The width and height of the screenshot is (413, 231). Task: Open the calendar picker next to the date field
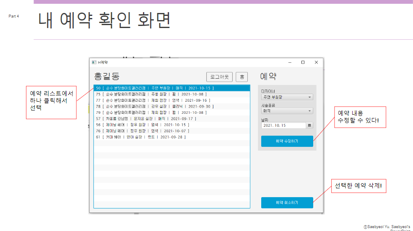pyautogui.click(x=309, y=125)
